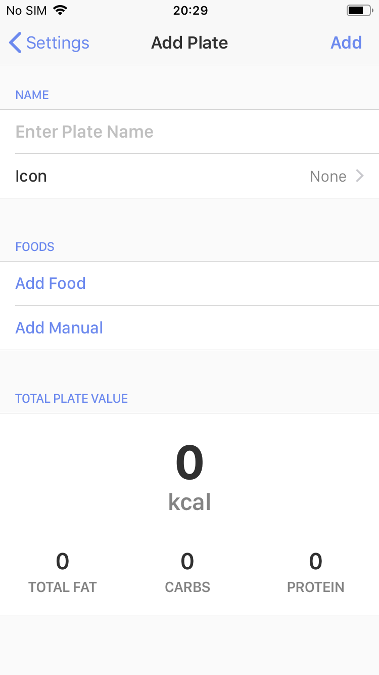Tap the Protein value
The image size is (379, 675).
[315, 562]
